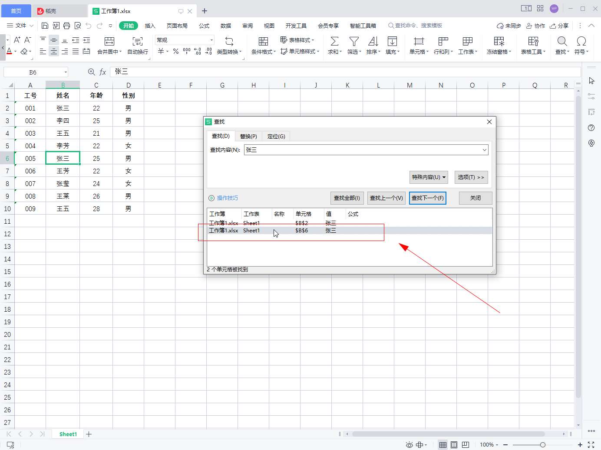
Task: Expand the 查找内容 history dropdown arrow
Action: 485,150
